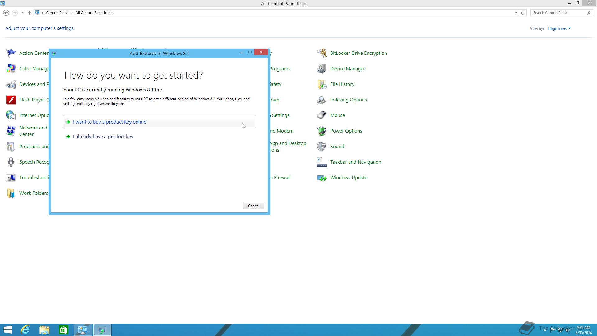Image resolution: width=597 pixels, height=336 pixels.
Task: Open Mouse link
Action: 337,115
